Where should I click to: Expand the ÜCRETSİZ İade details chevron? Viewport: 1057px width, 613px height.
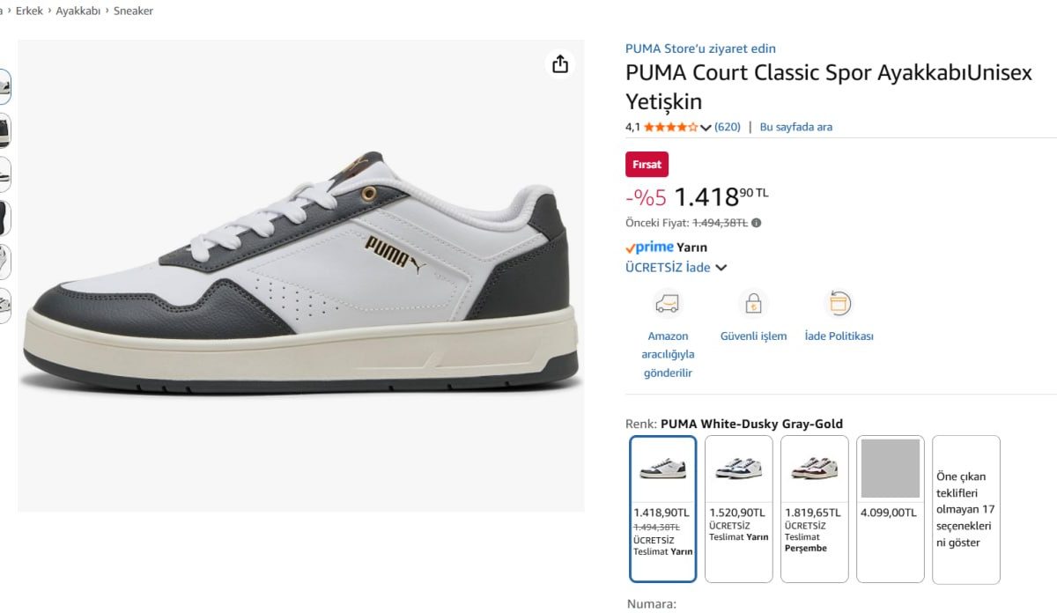pyautogui.click(x=721, y=267)
